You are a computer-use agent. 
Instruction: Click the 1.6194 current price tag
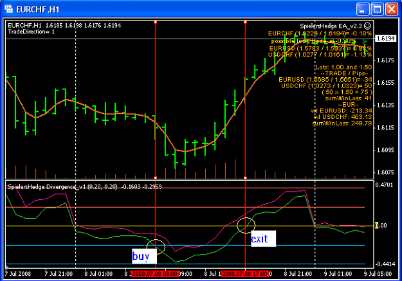(385, 39)
